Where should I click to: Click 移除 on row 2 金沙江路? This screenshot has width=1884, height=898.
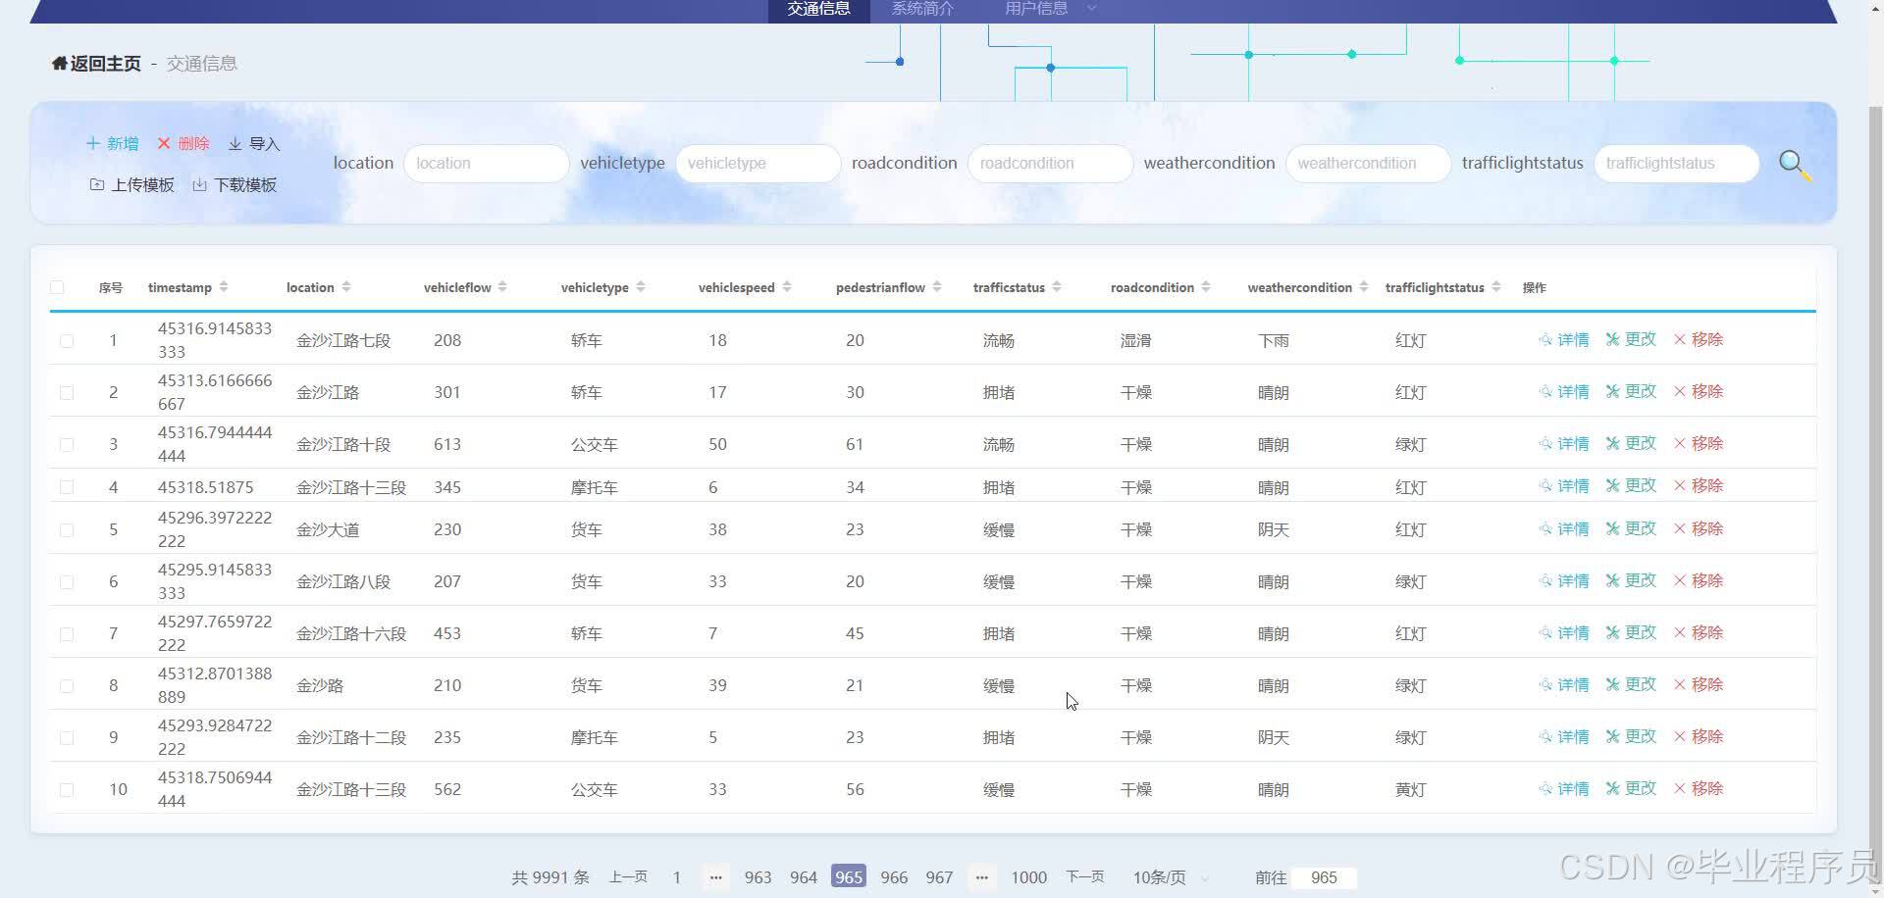point(1699,391)
